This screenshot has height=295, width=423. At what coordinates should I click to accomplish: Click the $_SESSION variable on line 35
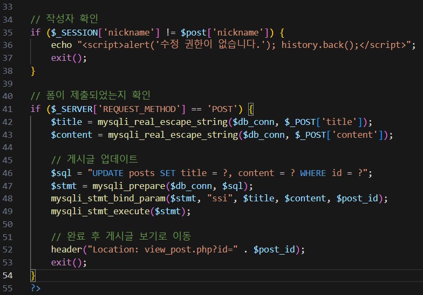coord(74,32)
